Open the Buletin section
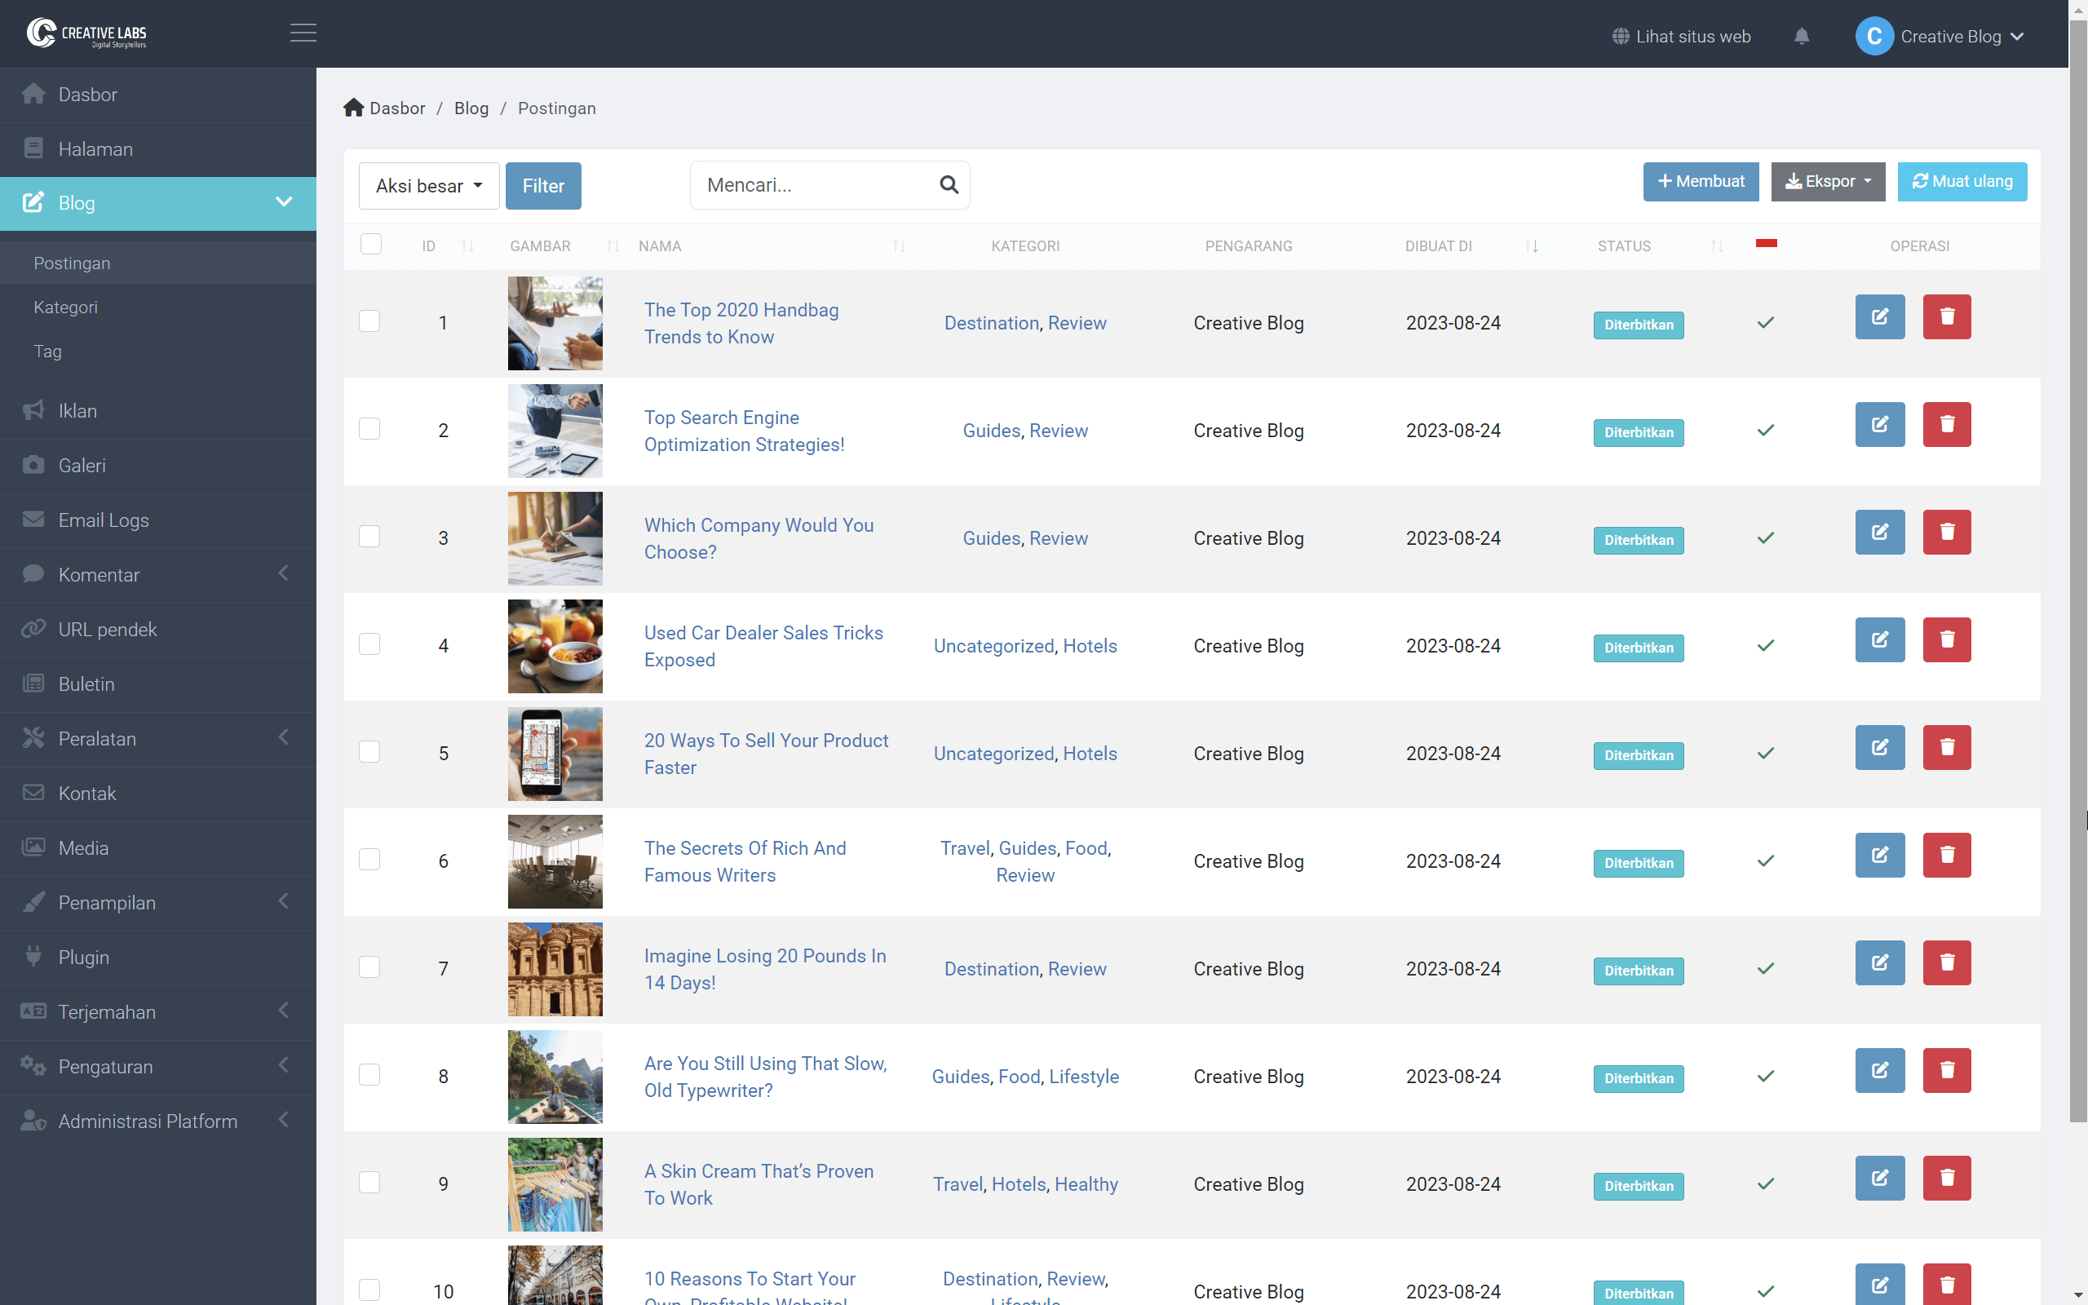2088x1305 pixels. point(86,683)
